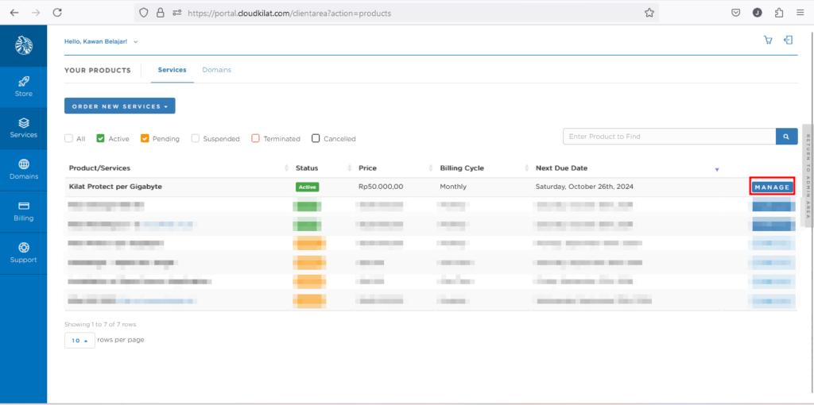
Task: Open Domains globe icon in sidebar
Action: [x=24, y=164]
